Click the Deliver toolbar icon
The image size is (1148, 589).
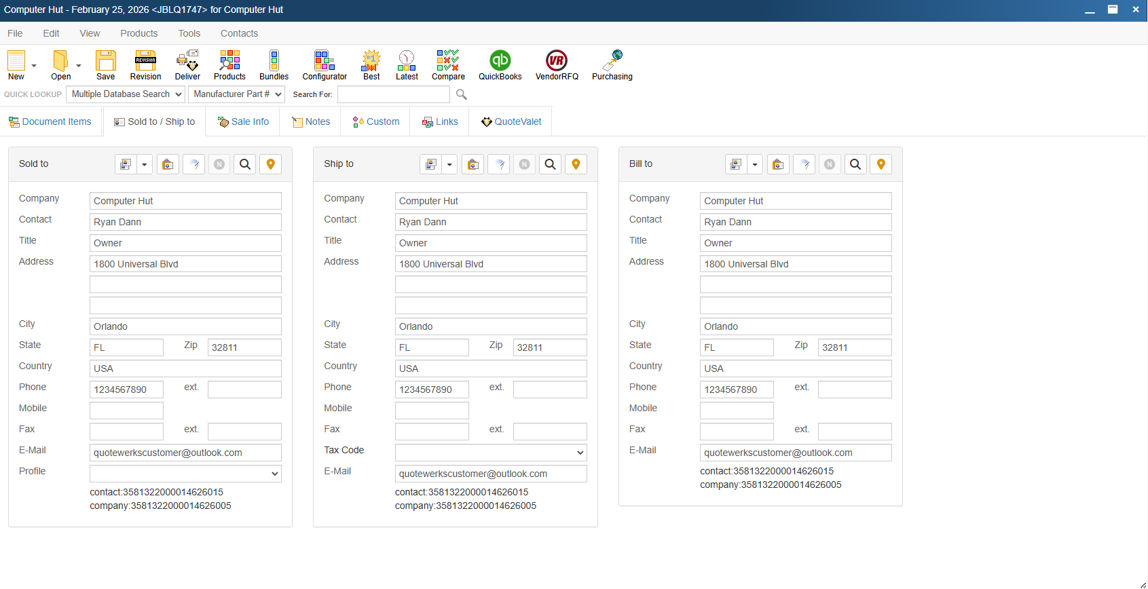coord(187,64)
